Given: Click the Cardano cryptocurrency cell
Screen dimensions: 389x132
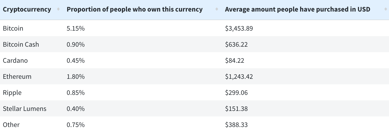Looking at the screenshot, I should coord(15,60).
